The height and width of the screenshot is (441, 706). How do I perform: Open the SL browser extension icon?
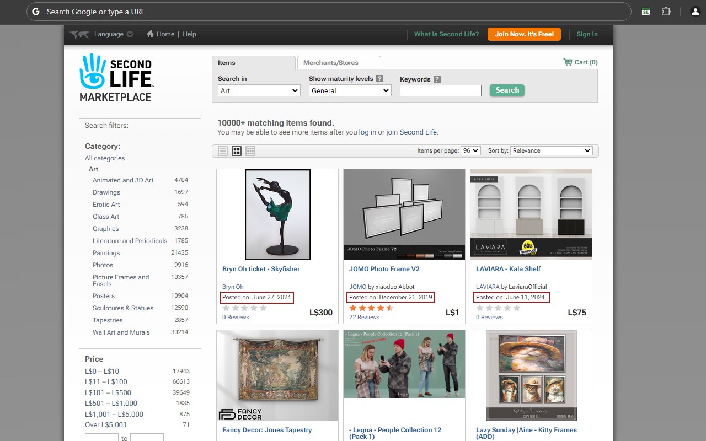[645, 12]
